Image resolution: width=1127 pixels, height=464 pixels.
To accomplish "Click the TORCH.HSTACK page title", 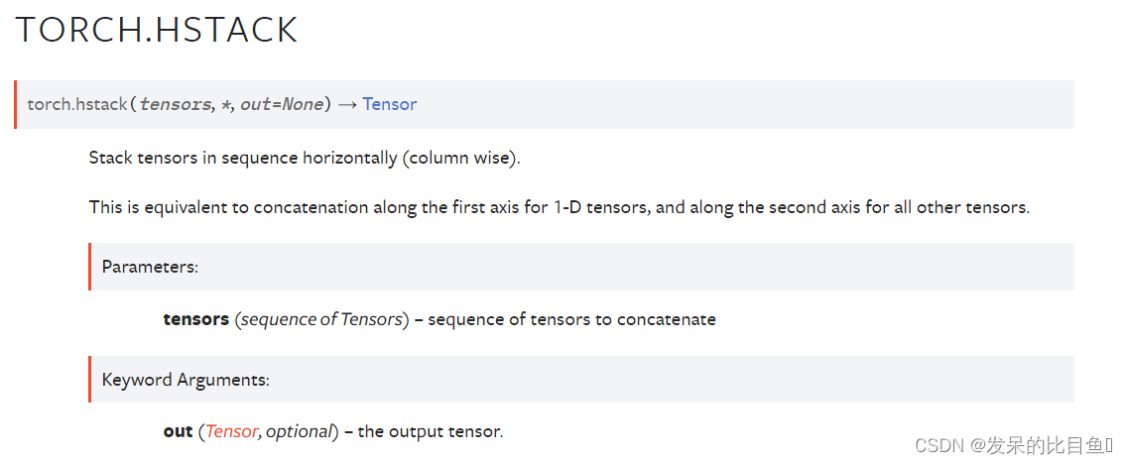I will 156,30.
